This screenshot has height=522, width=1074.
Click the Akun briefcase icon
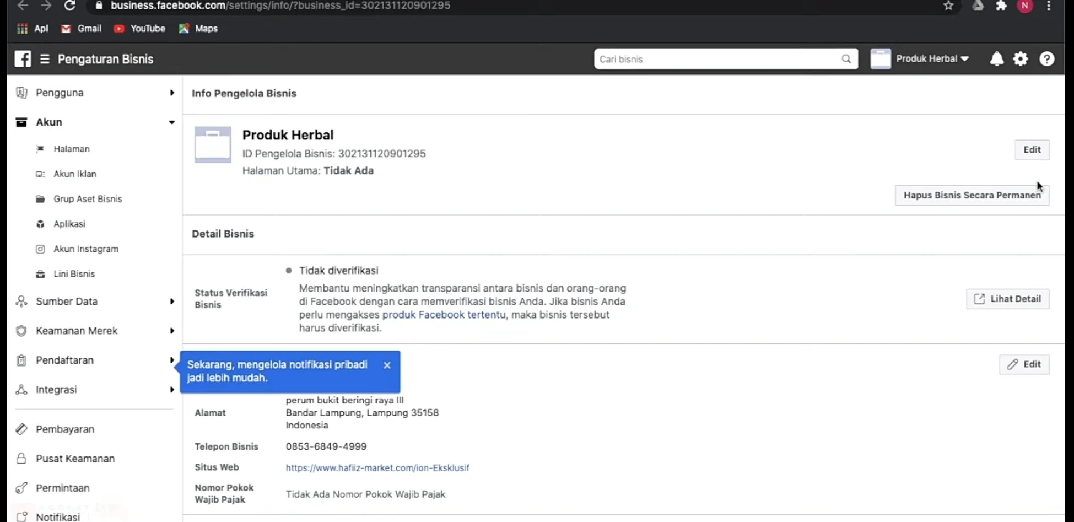point(21,122)
